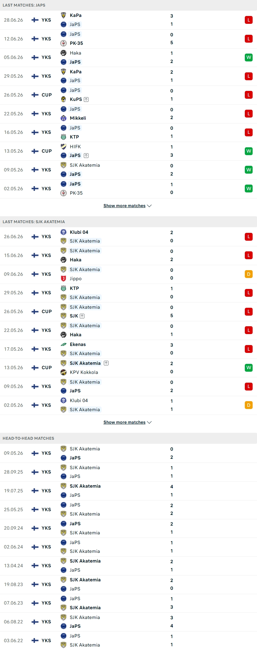Click the orange D badge for Jippo match
The height and width of the screenshot is (650, 257).
[249, 274]
